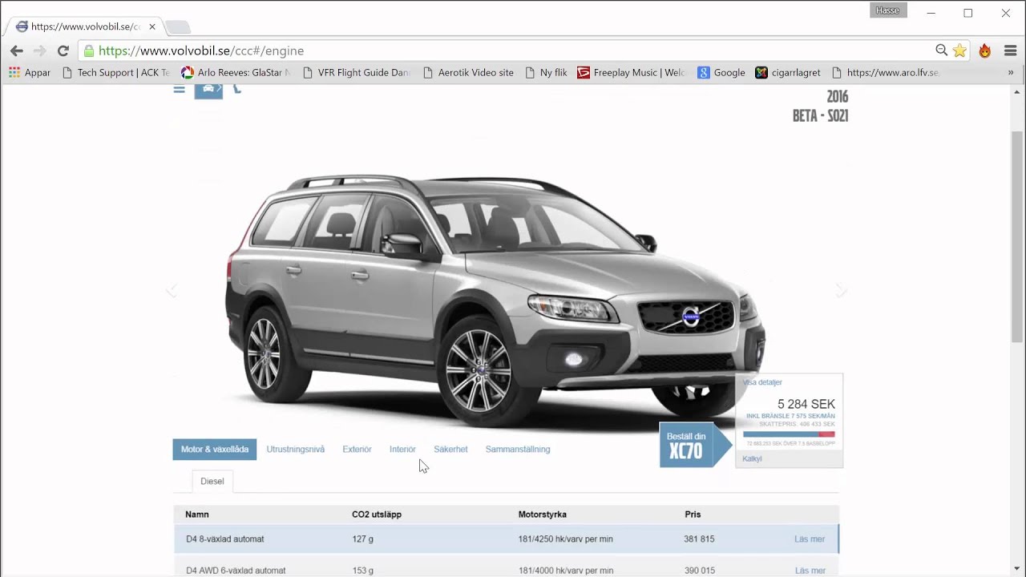Click the 153 g CO2 value
The image size is (1026, 577).
coord(362,571)
